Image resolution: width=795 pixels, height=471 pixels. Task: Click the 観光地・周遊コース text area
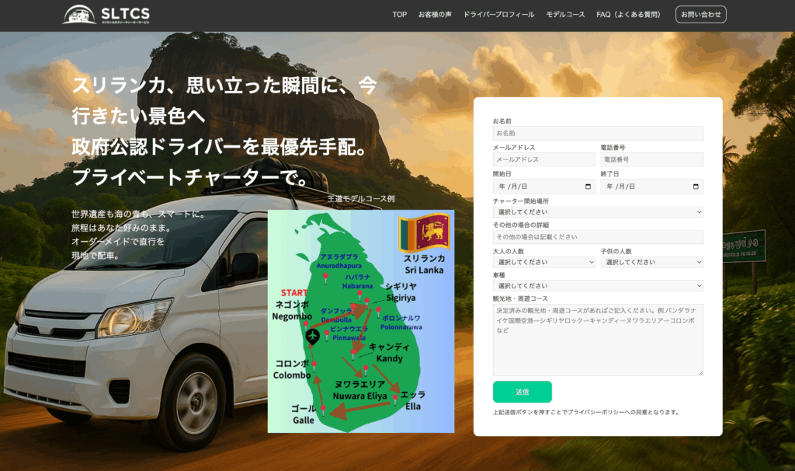pos(597,340)
